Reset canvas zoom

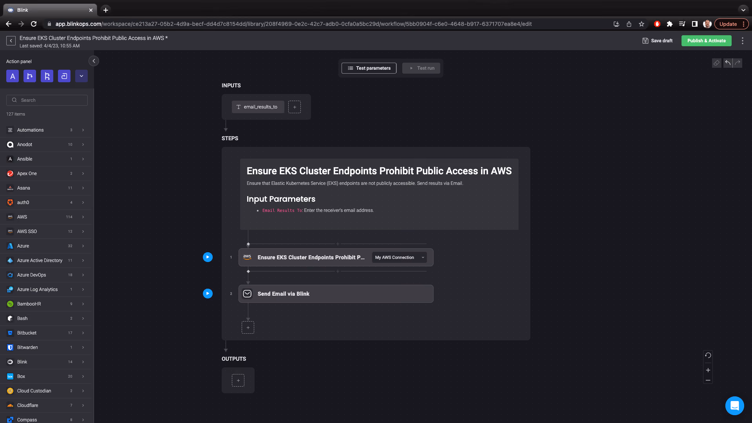(x=708, y=356)
